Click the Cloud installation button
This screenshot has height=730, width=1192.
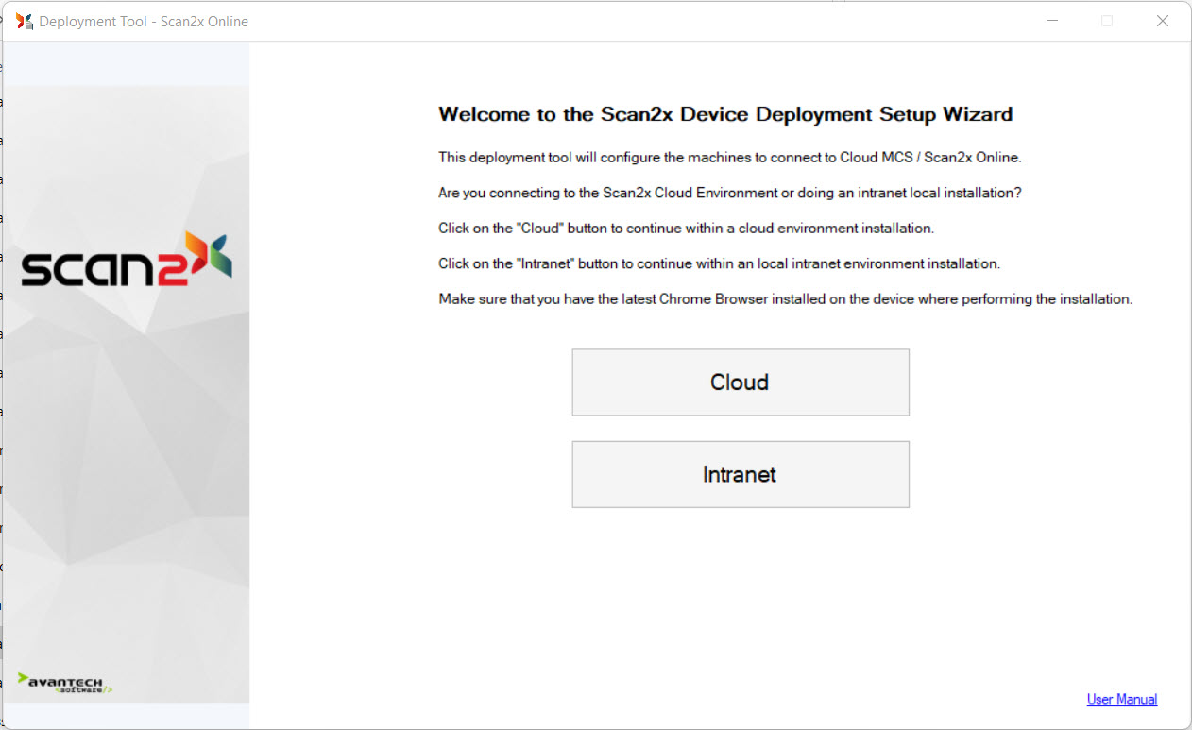coord(740,382)
